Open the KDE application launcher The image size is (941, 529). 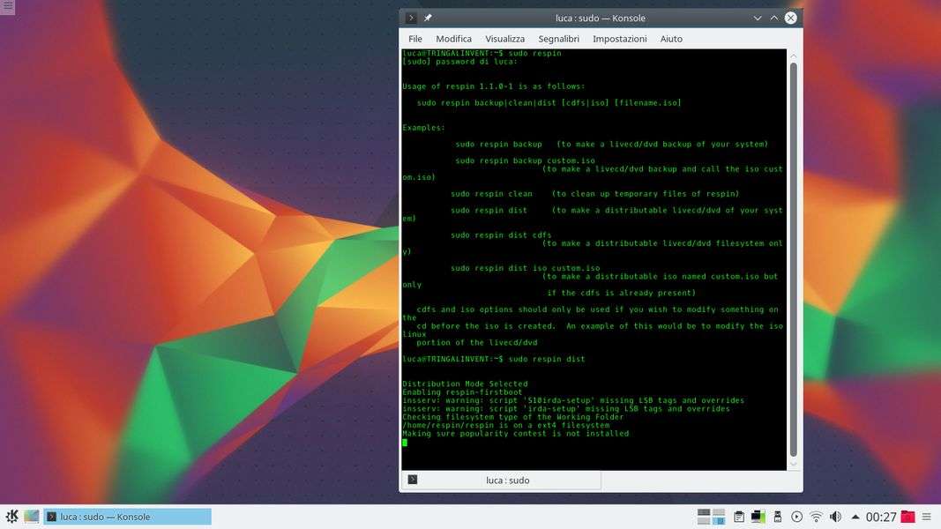[12, 517]
